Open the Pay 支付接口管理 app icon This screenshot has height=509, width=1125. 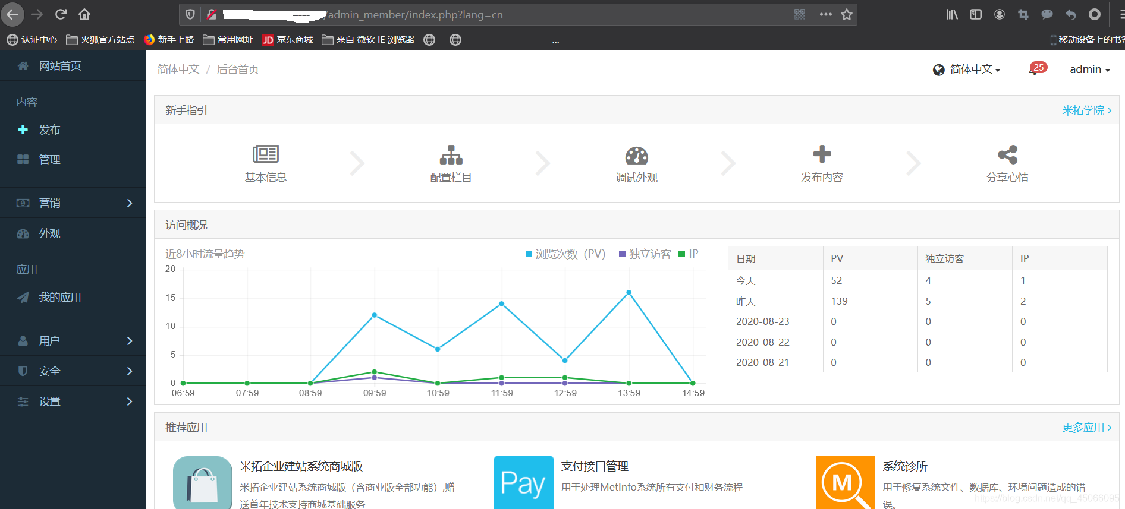[524, 483]
